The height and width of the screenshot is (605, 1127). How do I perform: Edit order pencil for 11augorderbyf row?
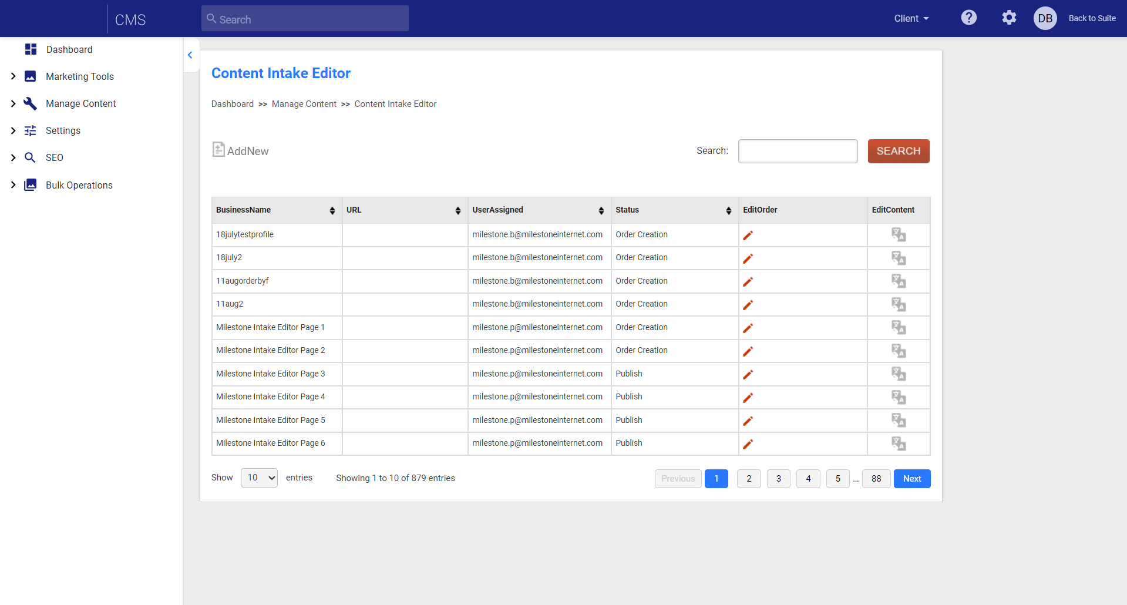click(748, 282)
